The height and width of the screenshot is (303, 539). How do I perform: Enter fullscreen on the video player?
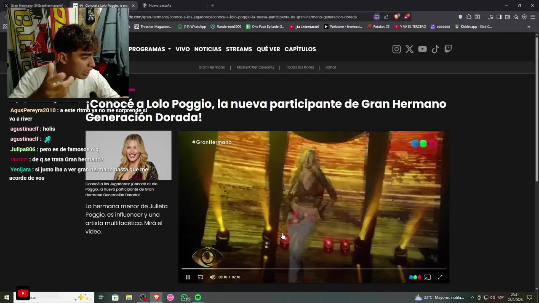[x=440, y=277]
